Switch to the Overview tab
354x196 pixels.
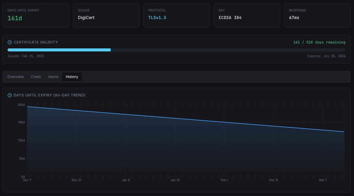tap(15, 77)
